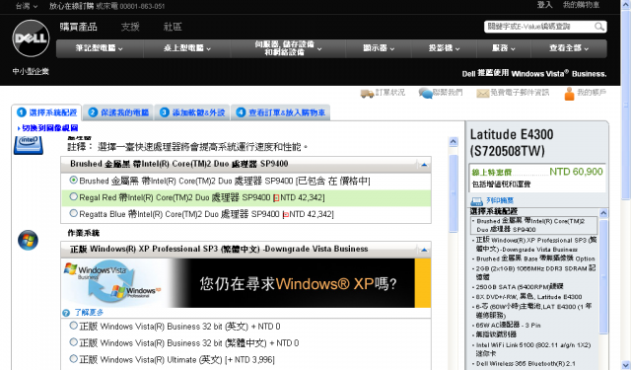
Task: Click the 登入 link
Action: (x=544, y=5)
